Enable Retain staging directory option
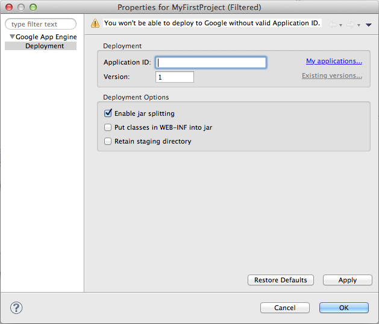The image size is (379, 324). click(108, 141)
